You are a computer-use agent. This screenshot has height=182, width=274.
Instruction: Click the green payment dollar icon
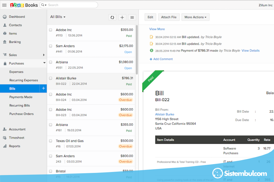click(152, 51)
